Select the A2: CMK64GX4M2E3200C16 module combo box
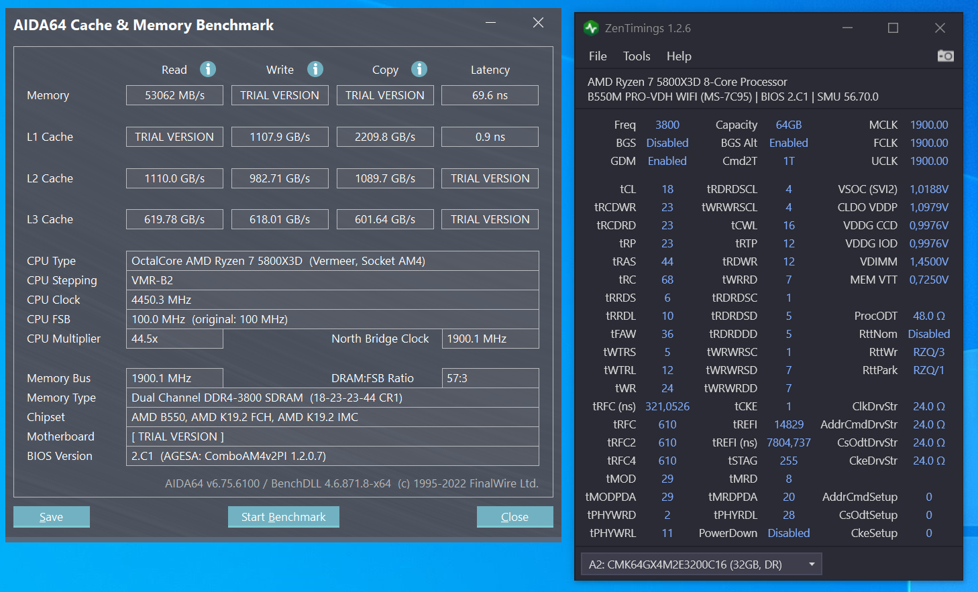Image resolution: width=978 pixels, height=592 pixels. click(x=701, y=565)
